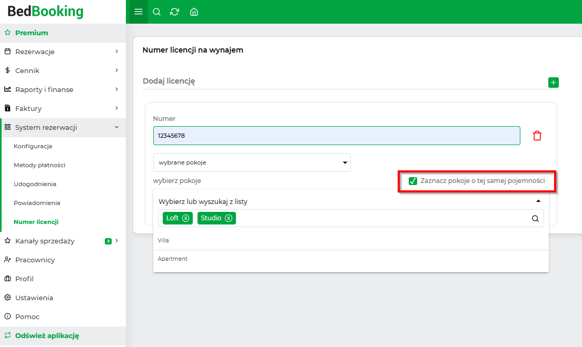This screenshot has width=582, height=347.
Task: Select Numer licencji submenu item
Action: [x=36, y=222]
